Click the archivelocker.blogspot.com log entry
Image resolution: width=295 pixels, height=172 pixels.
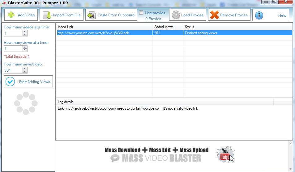click(x=128, y=108)
